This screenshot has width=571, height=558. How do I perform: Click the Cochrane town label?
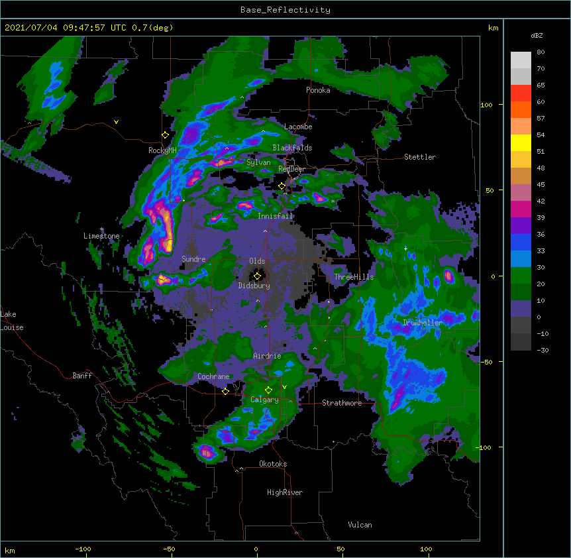pos(213,376)
